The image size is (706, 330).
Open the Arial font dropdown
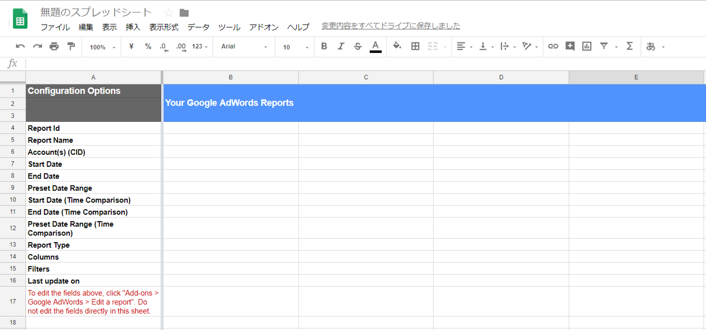coord(244,47)
